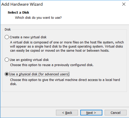This screenshot has height=118, width=129.
Task: Click the virtual disk description paragraph
Action: tap(67, 47)
